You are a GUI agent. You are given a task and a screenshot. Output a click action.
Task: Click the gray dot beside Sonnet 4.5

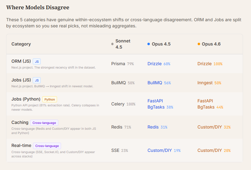112,44
